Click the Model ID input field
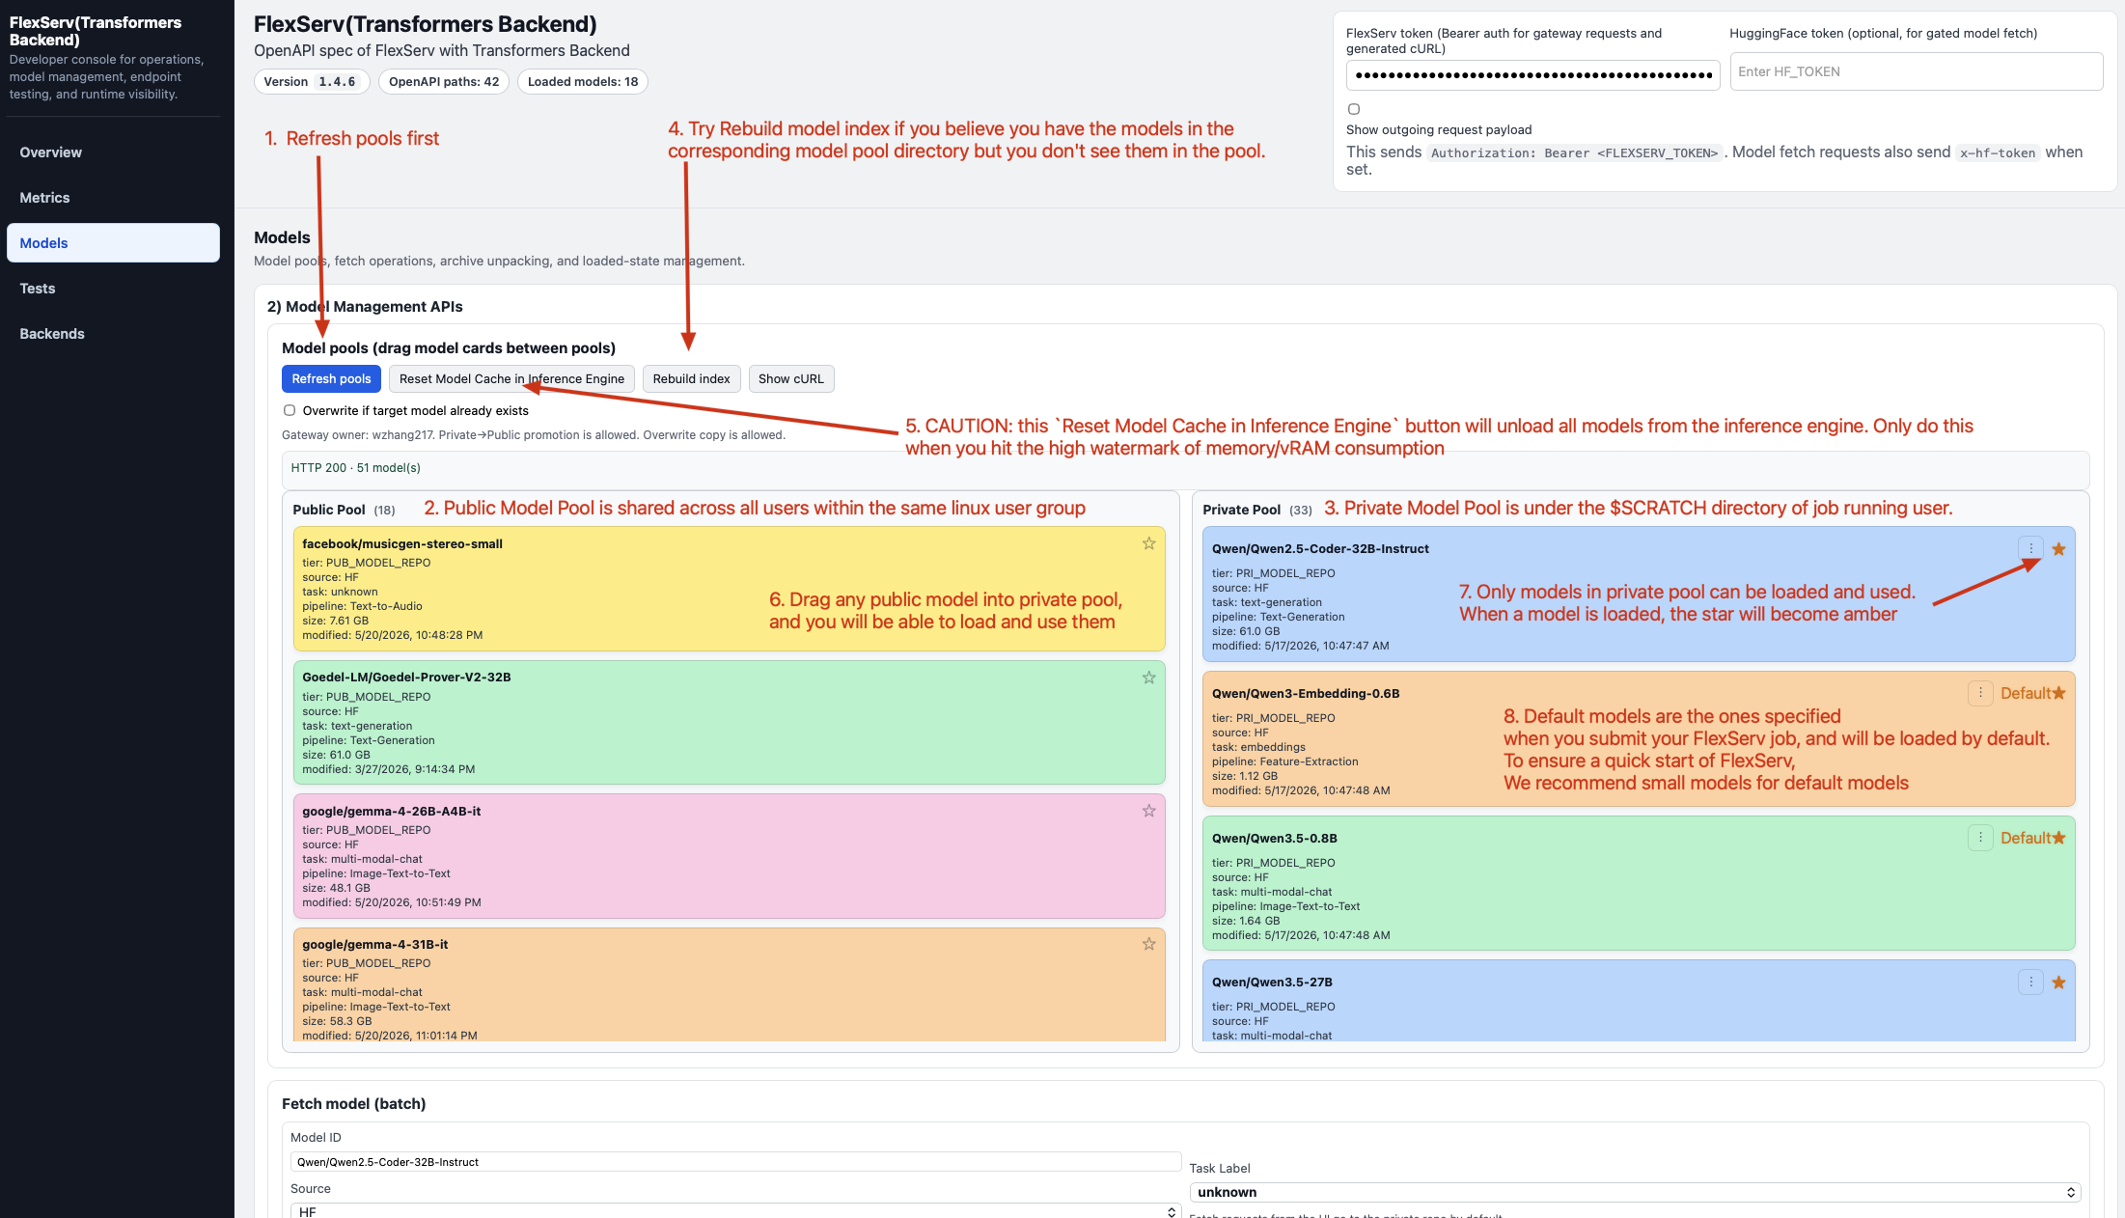Screen dimensions: 2125x1218 pos(735,1162)
